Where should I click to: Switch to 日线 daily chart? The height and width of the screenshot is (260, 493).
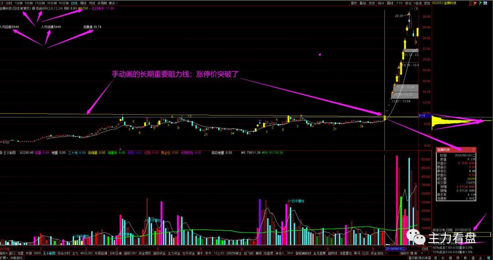(x=74, y=3)
